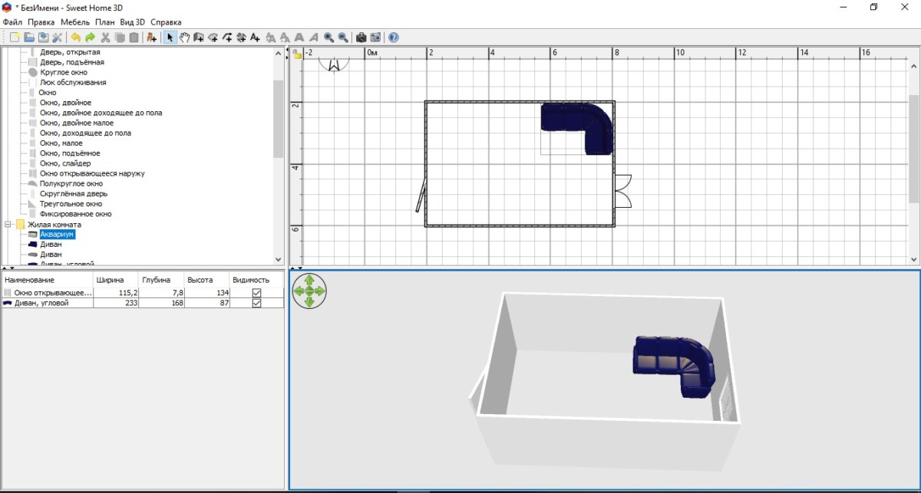Click the Save home toolbar icon
This screenshot has width=921, height=493.
pyautogui.click(x=43, y=37)
